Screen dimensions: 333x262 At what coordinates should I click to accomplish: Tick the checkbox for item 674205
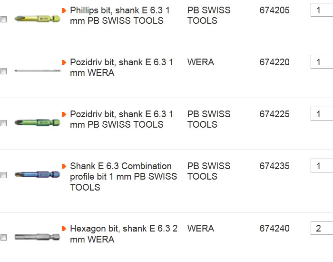pos(4,20)
